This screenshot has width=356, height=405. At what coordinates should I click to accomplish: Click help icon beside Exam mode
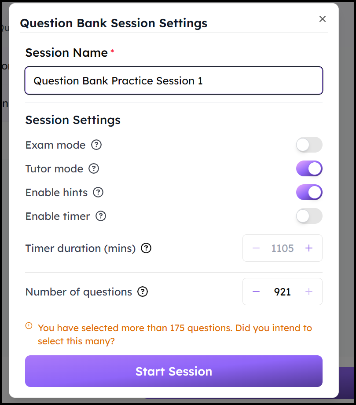tap(96, 145)
